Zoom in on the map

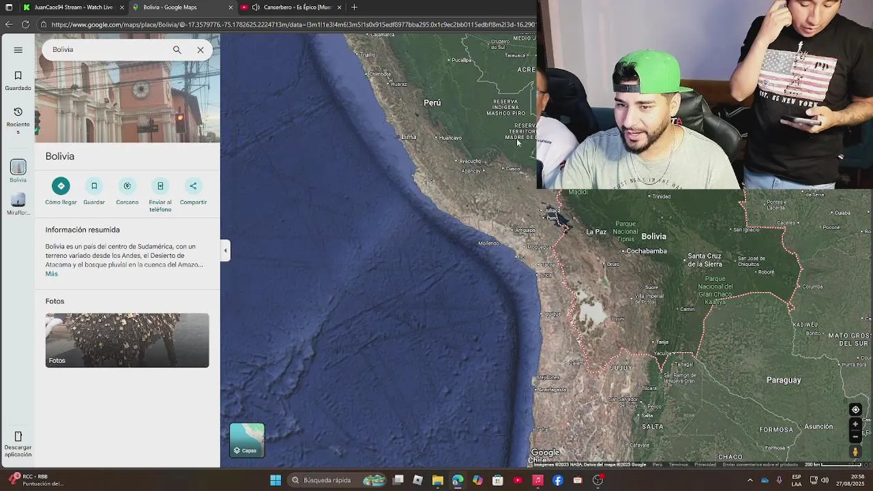855,424
